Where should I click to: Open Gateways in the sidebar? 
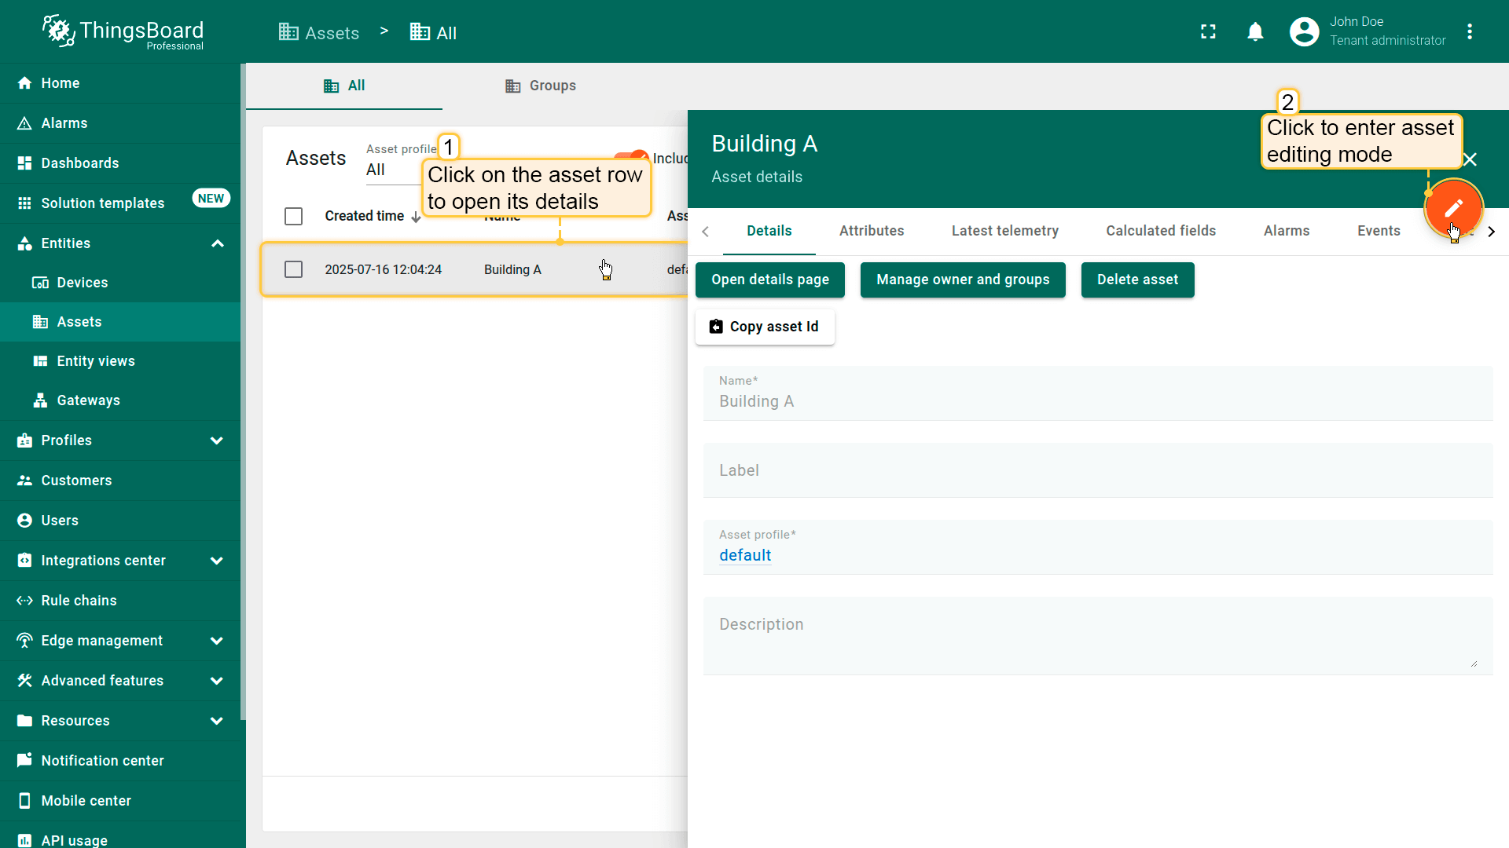(x=88, y=400)
